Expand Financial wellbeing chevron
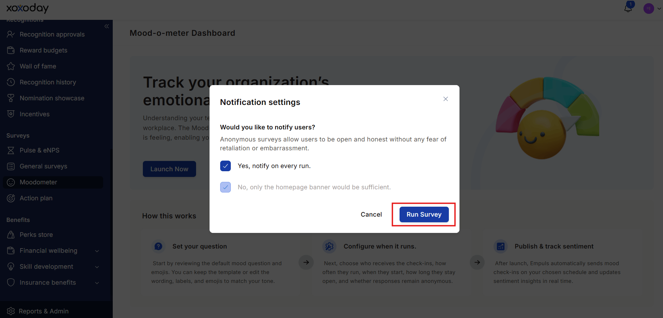The height and width of the screenshot is (318, 663). pyautogui.click(x=97, y=251)
